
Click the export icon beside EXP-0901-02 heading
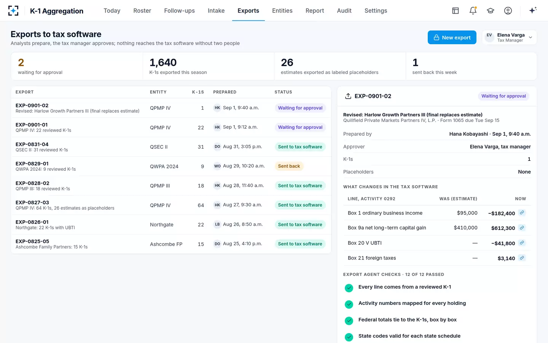pyautogui.click(x=348, y=96)
